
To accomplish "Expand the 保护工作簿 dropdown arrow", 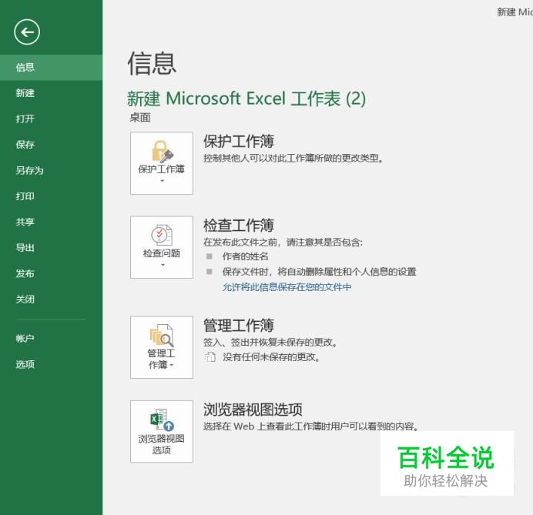I will pyautogui.click(x=163, y=181).
